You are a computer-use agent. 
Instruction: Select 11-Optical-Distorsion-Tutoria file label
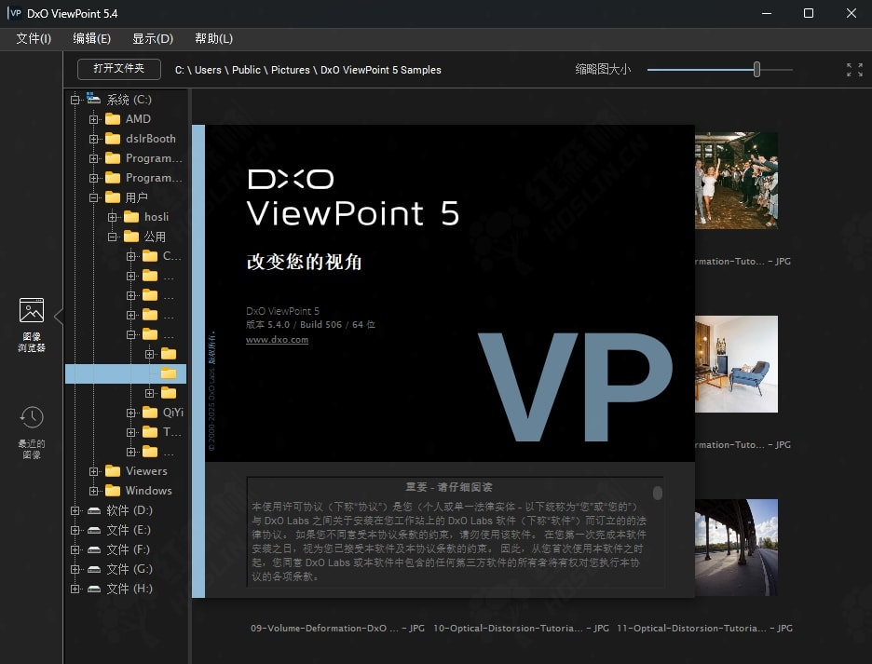click(704, 629)
